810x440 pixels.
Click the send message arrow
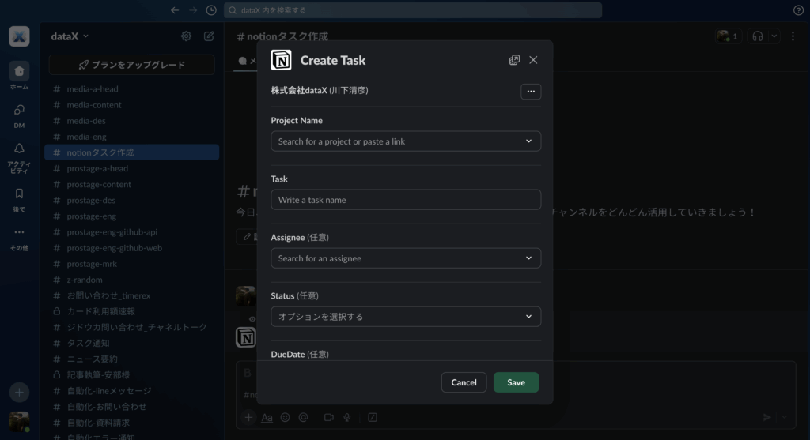pos(767,417)
